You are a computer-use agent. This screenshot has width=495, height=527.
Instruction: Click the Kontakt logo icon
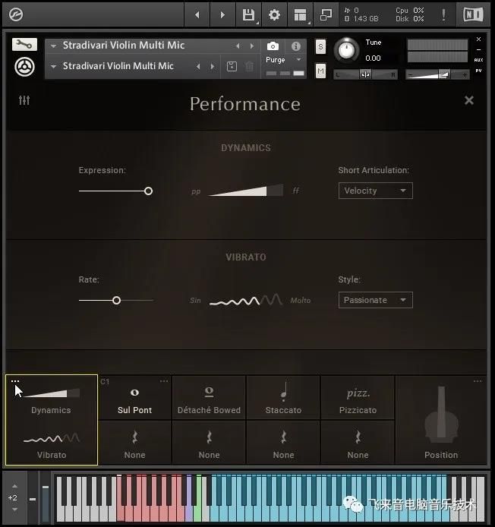pos(16,14)
